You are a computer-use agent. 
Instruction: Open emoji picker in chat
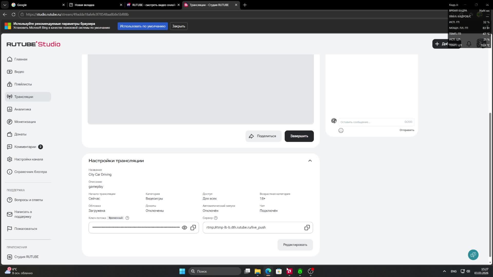point(341,131)
